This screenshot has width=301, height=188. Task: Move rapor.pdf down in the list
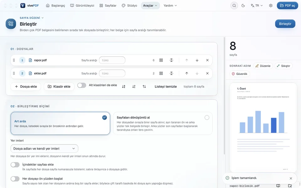197,60
